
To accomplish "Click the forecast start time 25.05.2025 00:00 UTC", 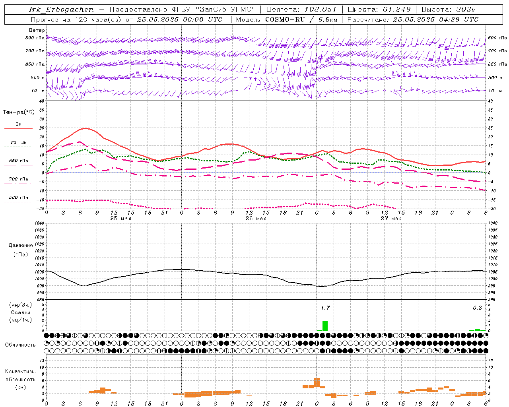I will [180, 19].
